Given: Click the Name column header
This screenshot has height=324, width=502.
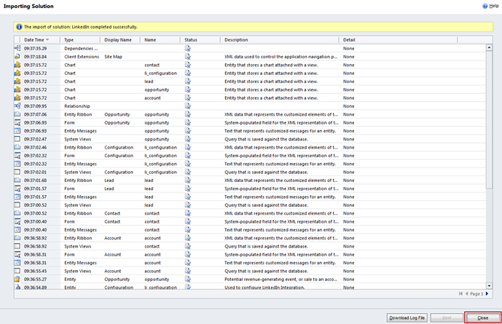Looking at the screenshot, I should pyautogui.click(x=160, y=39).
